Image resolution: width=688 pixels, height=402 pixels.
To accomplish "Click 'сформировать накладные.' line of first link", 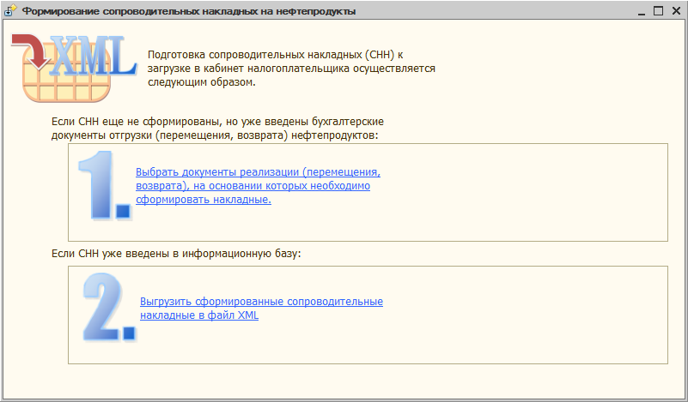I will point(204,200).
